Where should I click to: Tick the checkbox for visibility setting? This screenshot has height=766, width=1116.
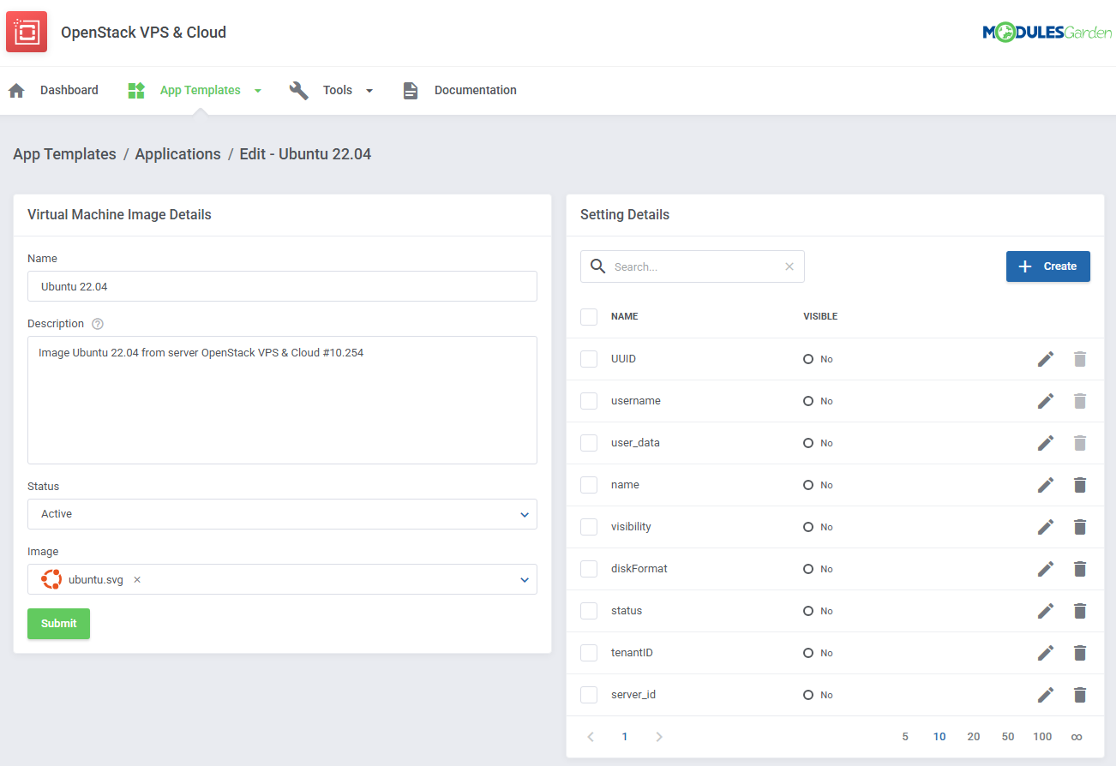(x=589, y=527)
